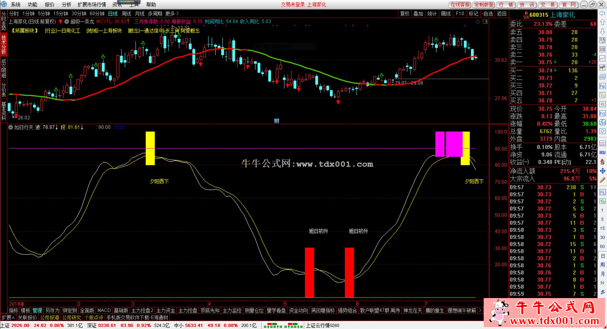
Task: Click the F10 company info icon
Action: coord(602,86)
